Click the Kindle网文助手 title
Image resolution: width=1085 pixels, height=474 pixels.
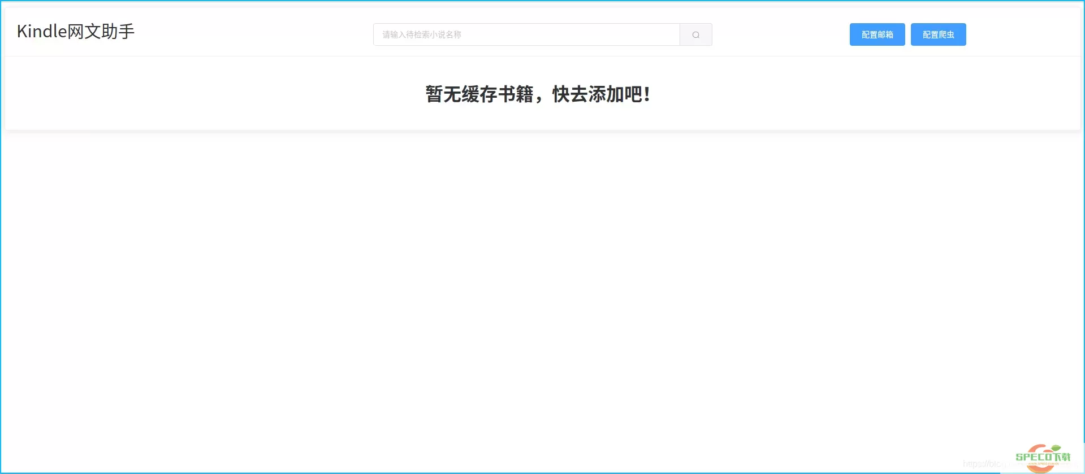point(76,32)
